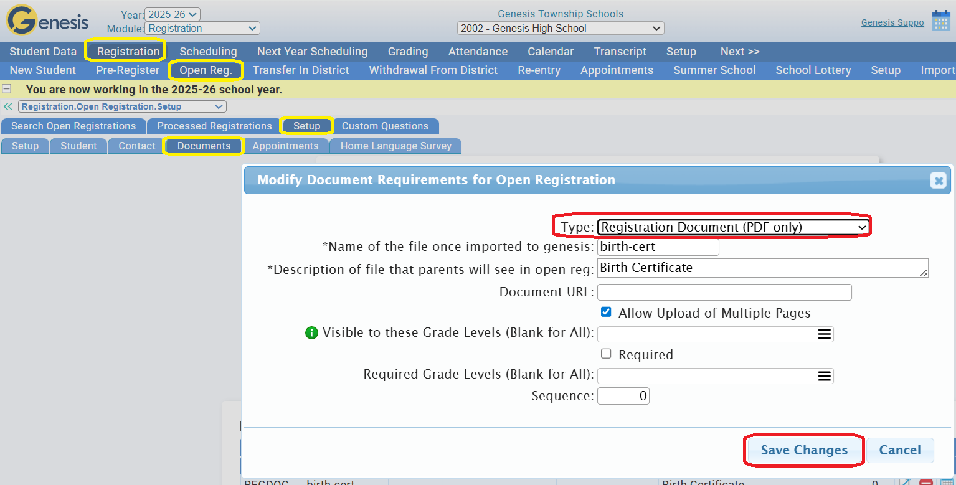The height and width of the screenshot is (485, 956).
Task: Open the top-level Setup menu
Action: (x=681, y=52)
